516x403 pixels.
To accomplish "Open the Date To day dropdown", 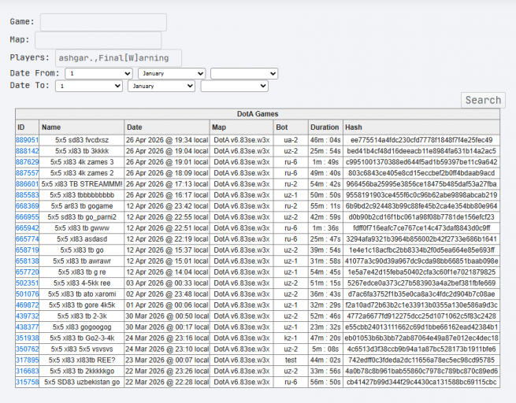I will 89,86.
